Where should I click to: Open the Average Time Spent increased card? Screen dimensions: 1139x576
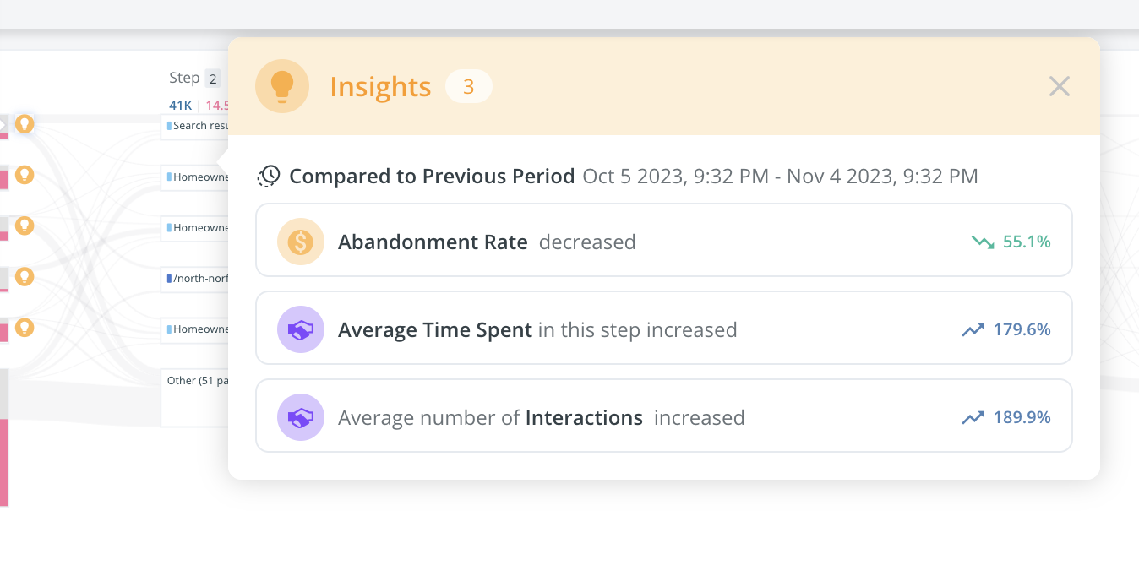pos(663,329)
